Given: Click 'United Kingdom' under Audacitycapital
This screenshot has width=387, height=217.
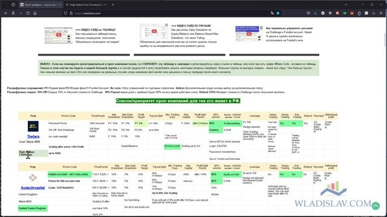Looking at the screenshot, I should pos(28,194).
